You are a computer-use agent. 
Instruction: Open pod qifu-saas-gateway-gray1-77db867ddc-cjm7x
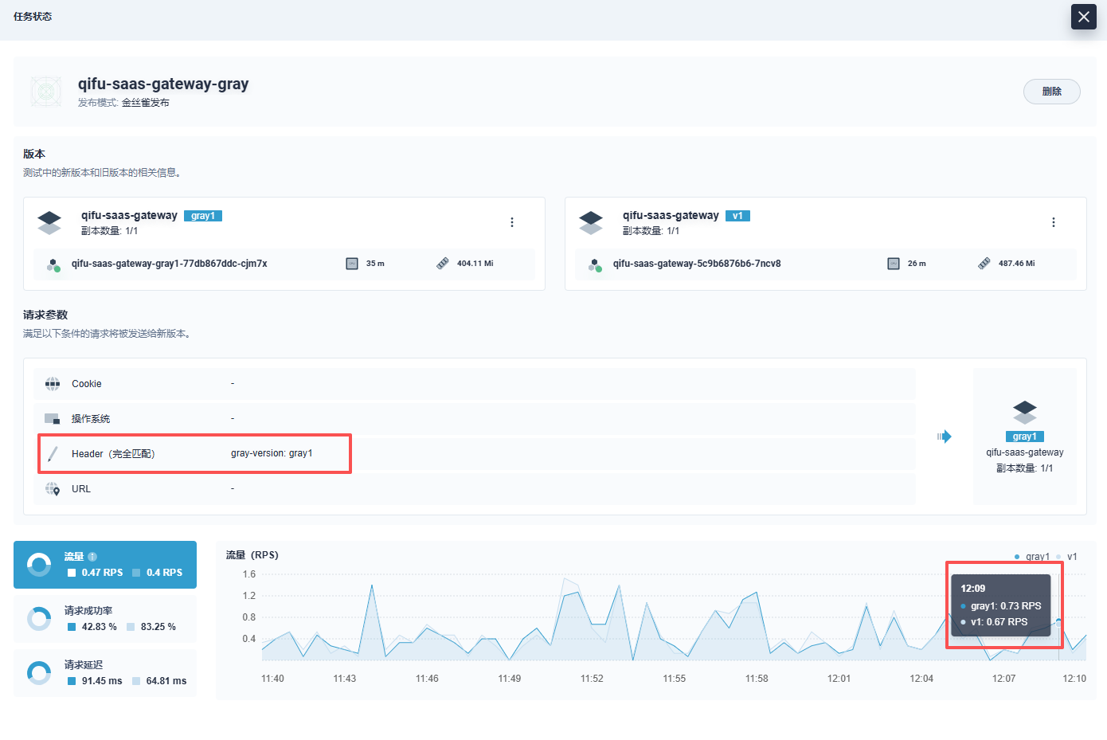(x=169, y=264)
